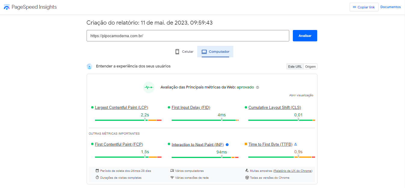This screenshot has width=405, height=188.
Task: Click the PageSpeed Insights logo icon
Action: click(x=7, y=7)
